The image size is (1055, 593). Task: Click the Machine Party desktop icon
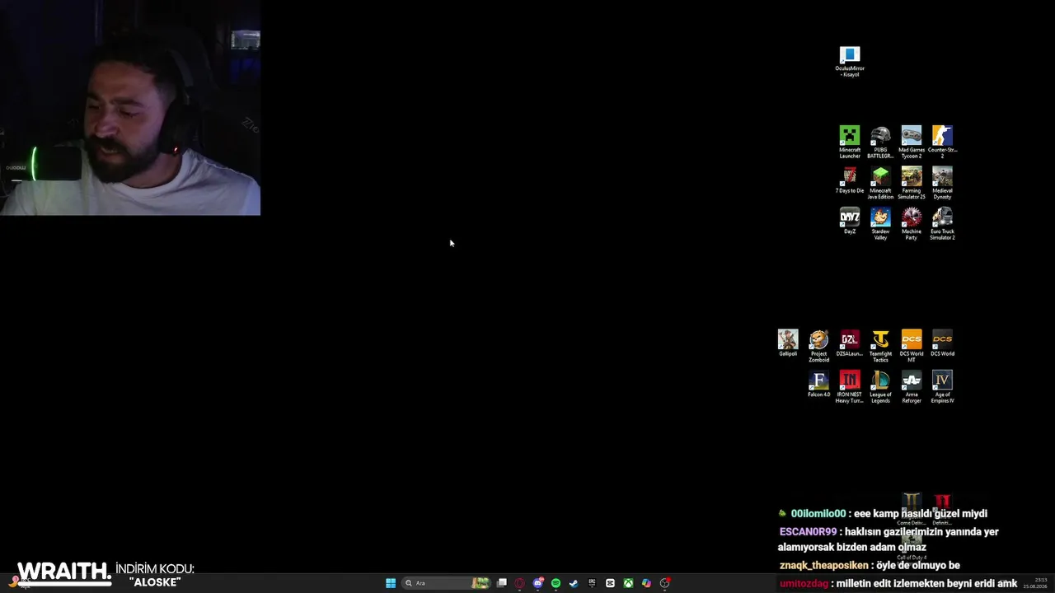pos(912,224)
